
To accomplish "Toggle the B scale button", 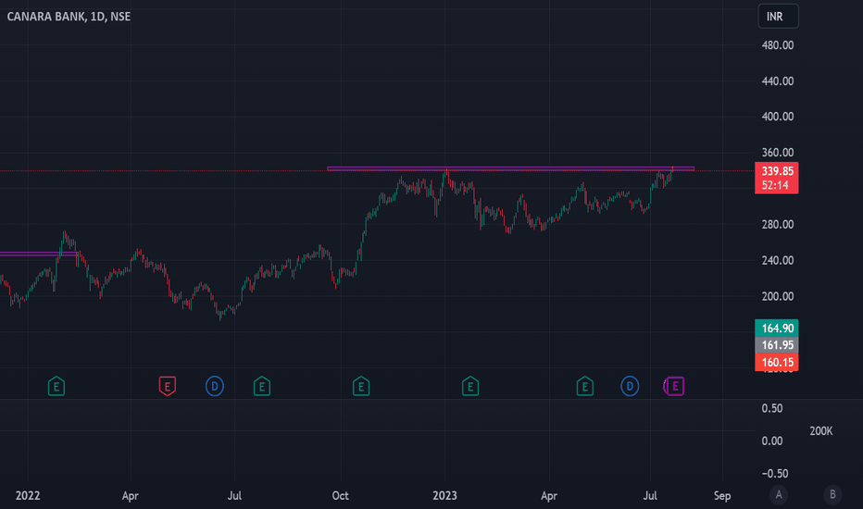I will click(832, 495).
